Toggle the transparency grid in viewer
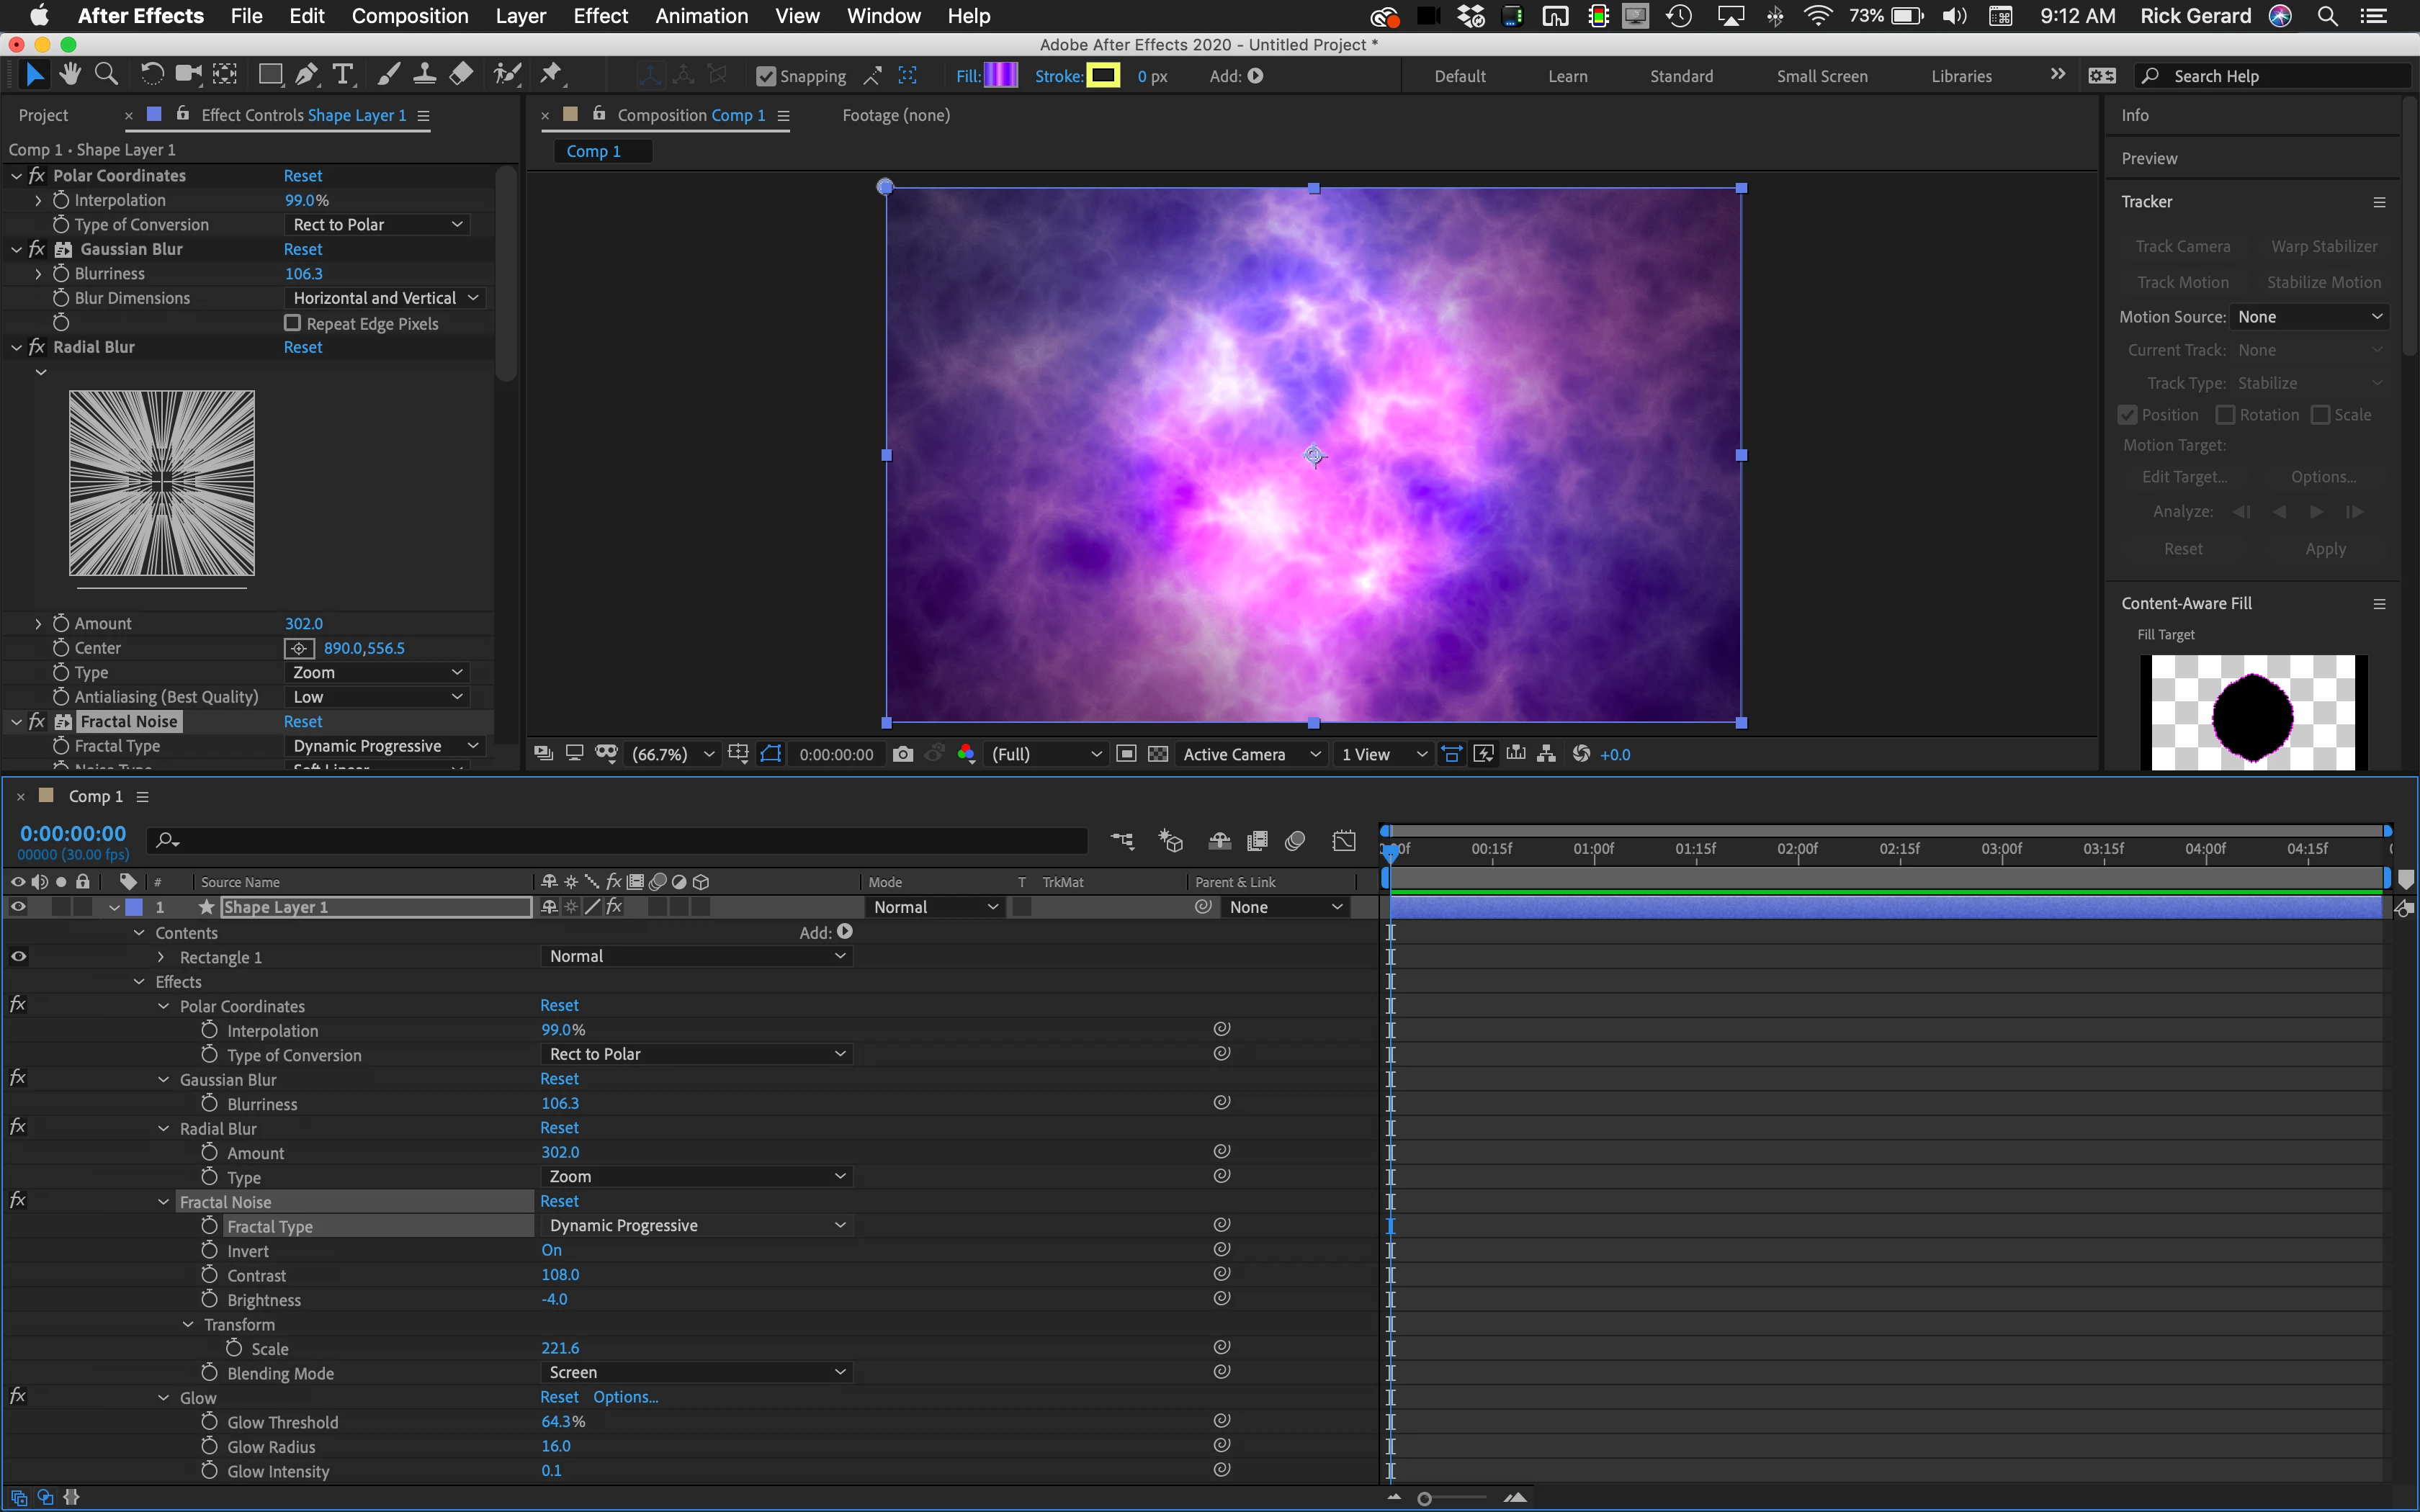Image resolution: width=2420 pixels, height=1512 pixels. pyautogui.click(x=1158, y=754)
